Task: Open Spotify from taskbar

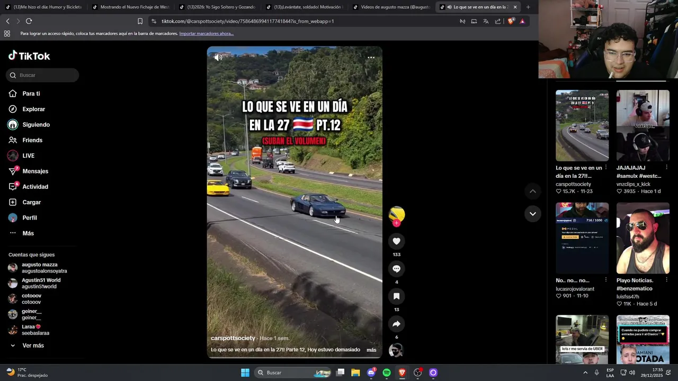Action: point(387,373)
